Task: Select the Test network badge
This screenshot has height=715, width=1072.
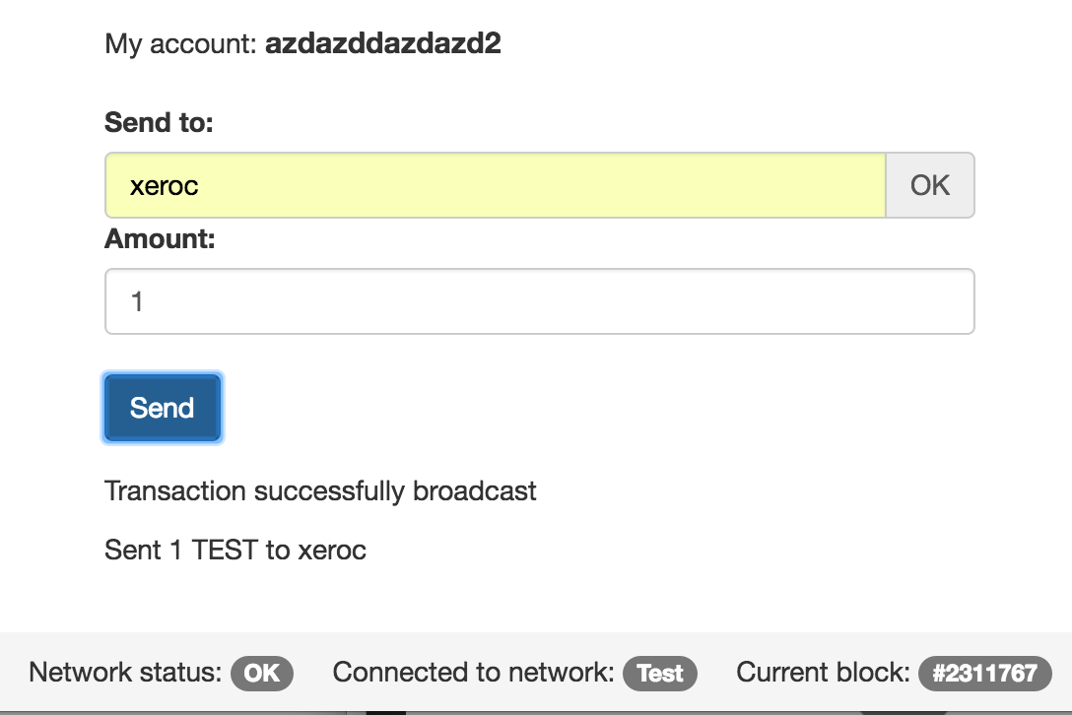Action: 660,673
